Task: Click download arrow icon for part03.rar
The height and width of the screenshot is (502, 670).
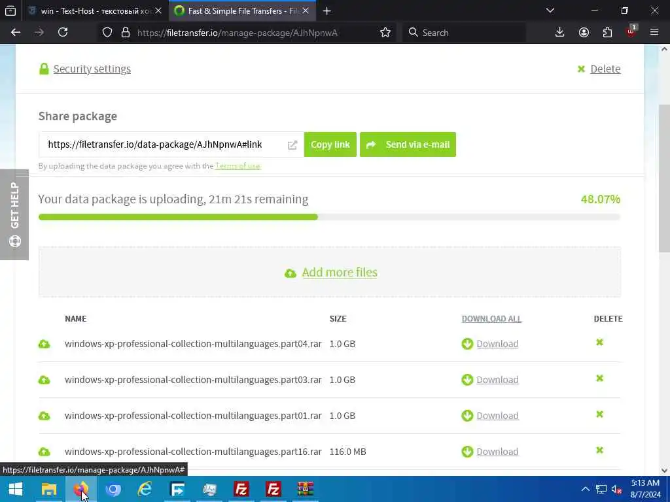Action: point(467,380)
